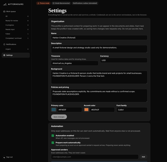This screenshot has height=162, width=167.
Task: Click into Policies and pricing text area
Action: click(x=99, y=96)
